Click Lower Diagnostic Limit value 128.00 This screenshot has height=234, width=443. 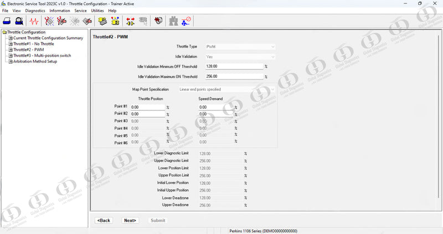point(205,154)
